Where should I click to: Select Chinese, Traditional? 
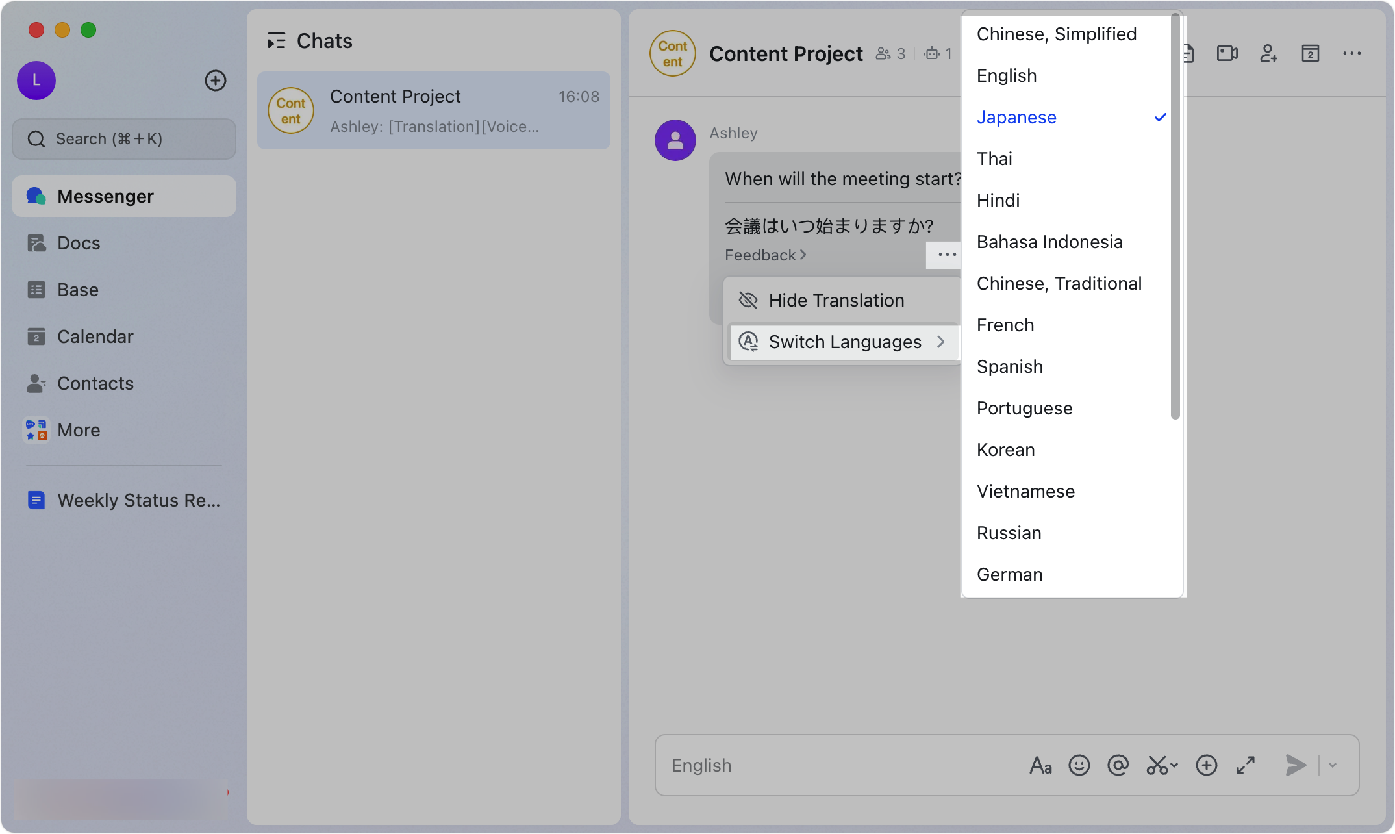click(1072, 283)
